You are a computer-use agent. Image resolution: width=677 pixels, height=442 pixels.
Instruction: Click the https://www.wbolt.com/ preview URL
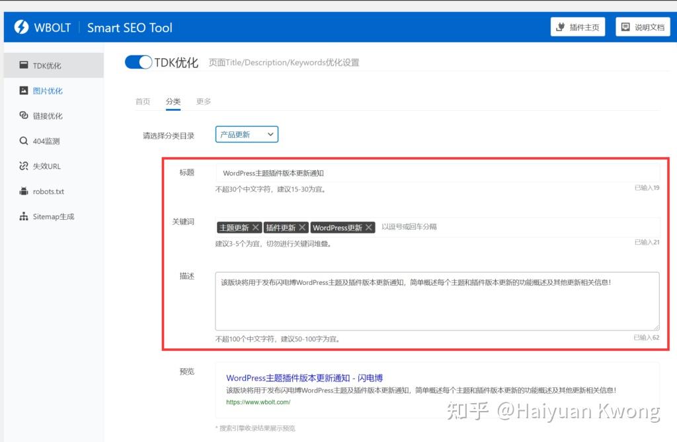(x=259, y=402)
